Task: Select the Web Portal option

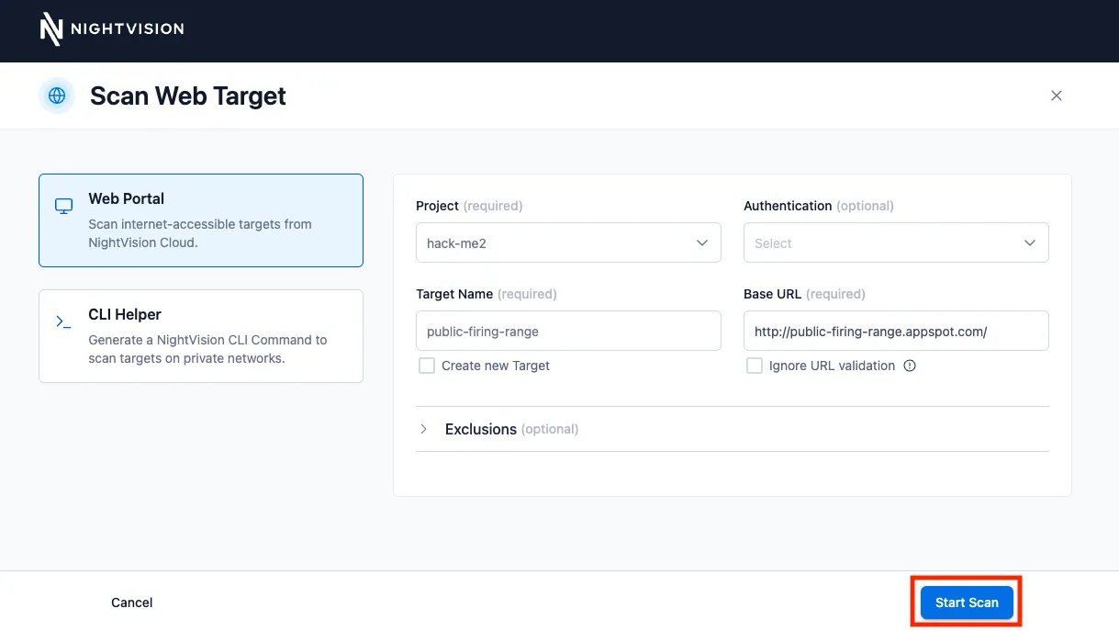Action: click(x=201, y=220)
